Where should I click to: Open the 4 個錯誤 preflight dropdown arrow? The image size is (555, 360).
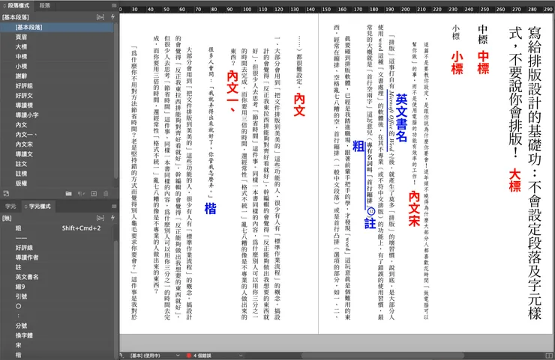(241, 356)
